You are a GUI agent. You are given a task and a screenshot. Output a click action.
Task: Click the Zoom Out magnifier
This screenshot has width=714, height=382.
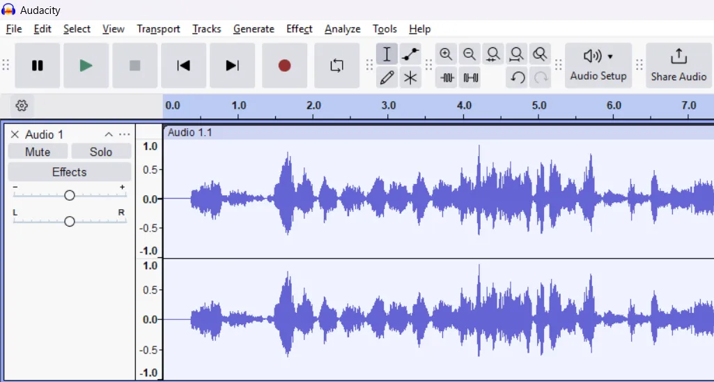[469, 54]
